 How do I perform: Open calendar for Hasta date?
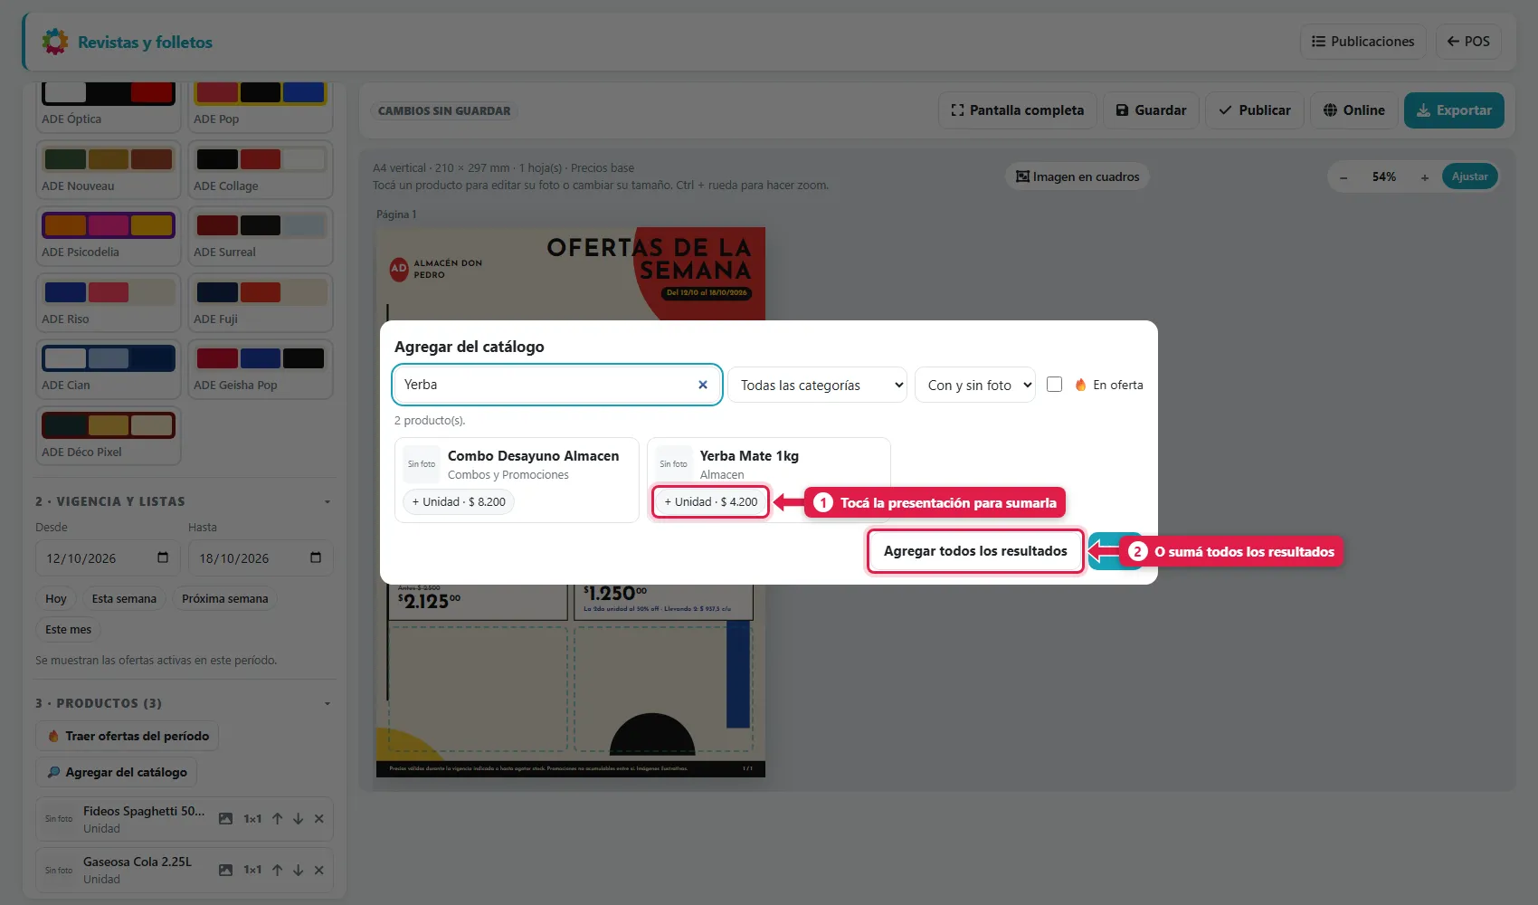(316, 557)
